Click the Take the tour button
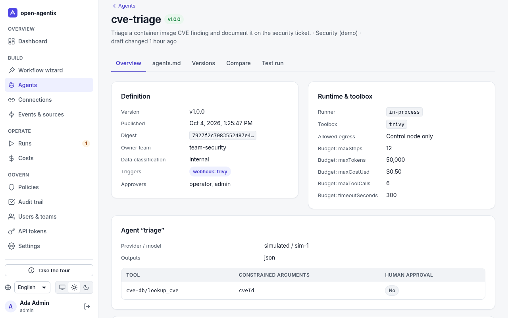Viewport: 508px width, 318px height. [x=49, y=270]
